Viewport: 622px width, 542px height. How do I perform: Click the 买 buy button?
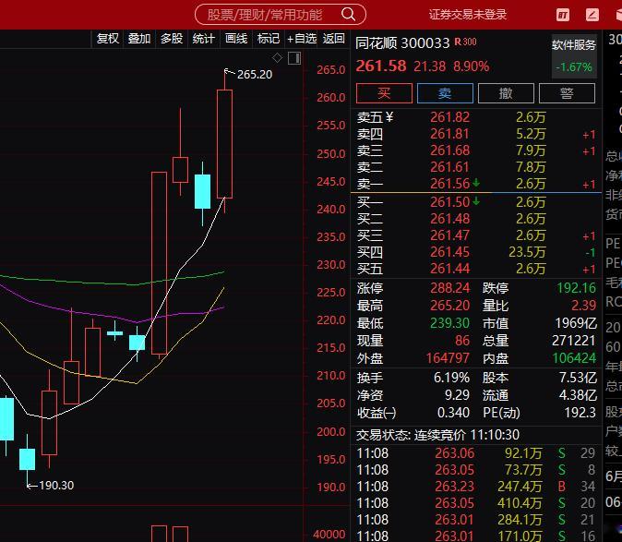tap(384, 93)
